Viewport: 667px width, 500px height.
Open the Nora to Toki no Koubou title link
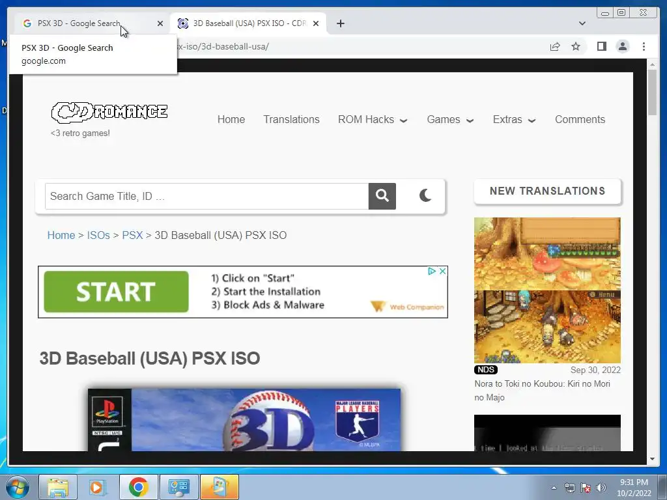543,391
